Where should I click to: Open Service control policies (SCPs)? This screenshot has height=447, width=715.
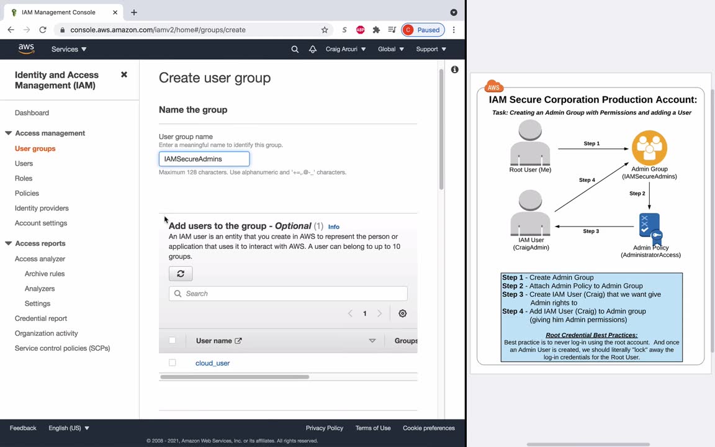[x=62, y=348]
